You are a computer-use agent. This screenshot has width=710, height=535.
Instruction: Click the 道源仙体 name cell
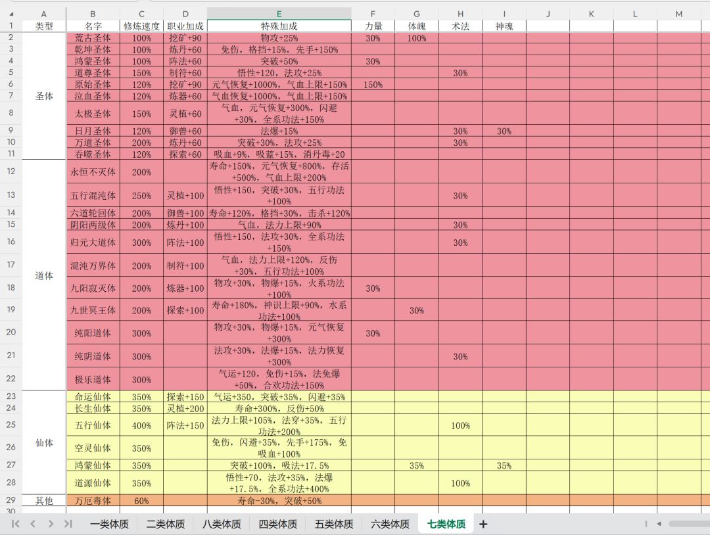point(93,483)
